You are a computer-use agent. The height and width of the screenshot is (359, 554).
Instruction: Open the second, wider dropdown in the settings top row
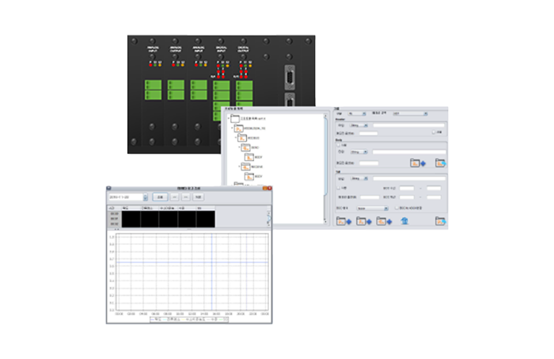coord(410,113)
